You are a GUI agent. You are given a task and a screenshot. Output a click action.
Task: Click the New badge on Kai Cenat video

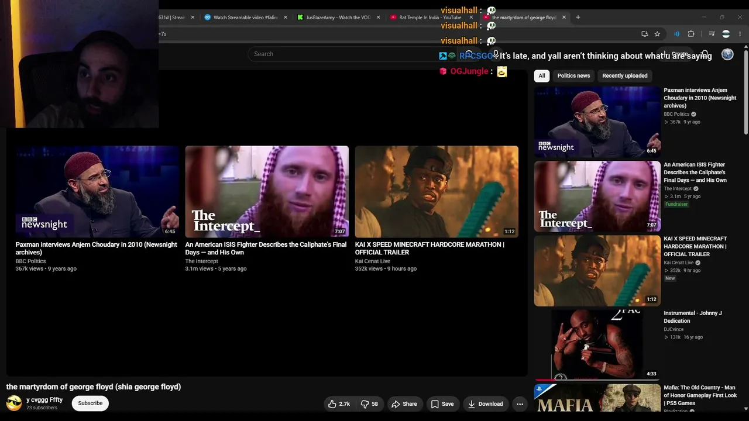click(670, 278)
